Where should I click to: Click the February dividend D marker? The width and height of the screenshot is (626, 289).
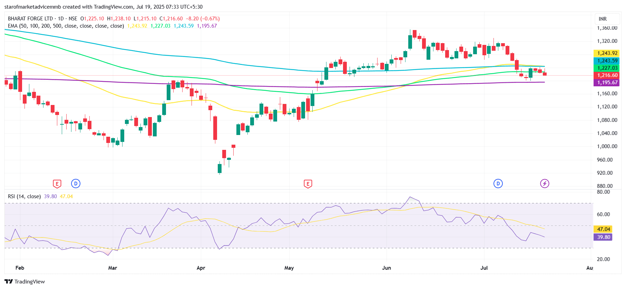pyautogui.click(x=76, y=184)
